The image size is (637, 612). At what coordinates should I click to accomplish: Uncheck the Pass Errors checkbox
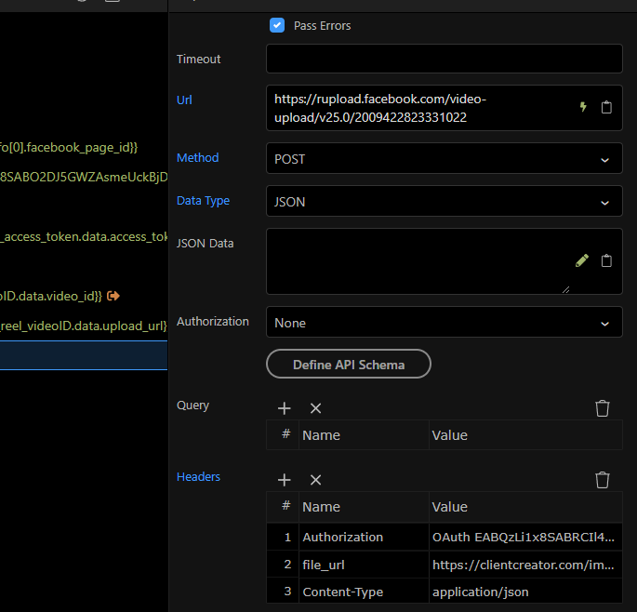277,25
